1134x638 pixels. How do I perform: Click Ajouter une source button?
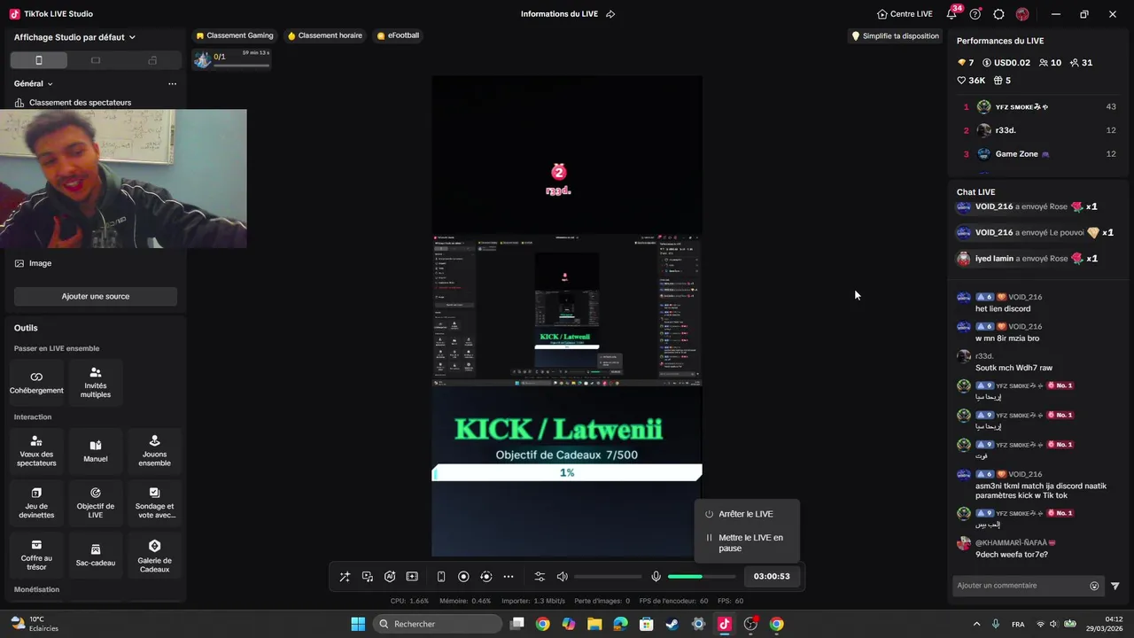coord(96,296)
